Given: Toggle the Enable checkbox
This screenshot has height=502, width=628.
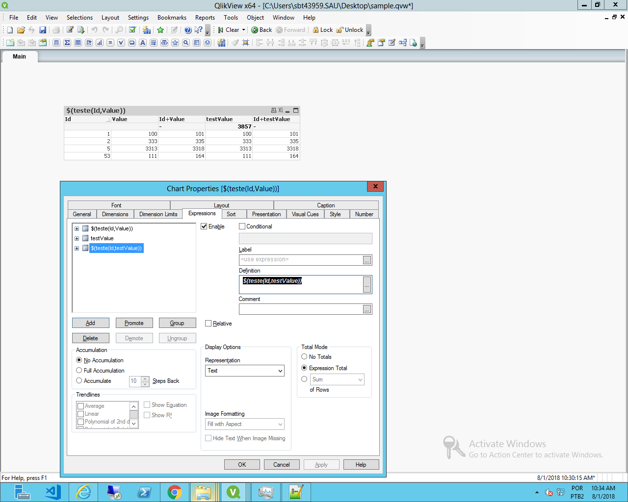Looking at the screenshot, I should [204, 226].
